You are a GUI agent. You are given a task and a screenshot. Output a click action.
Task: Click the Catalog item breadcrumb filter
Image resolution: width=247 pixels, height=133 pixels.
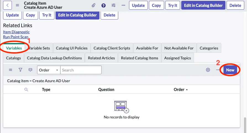pos(39,81)
